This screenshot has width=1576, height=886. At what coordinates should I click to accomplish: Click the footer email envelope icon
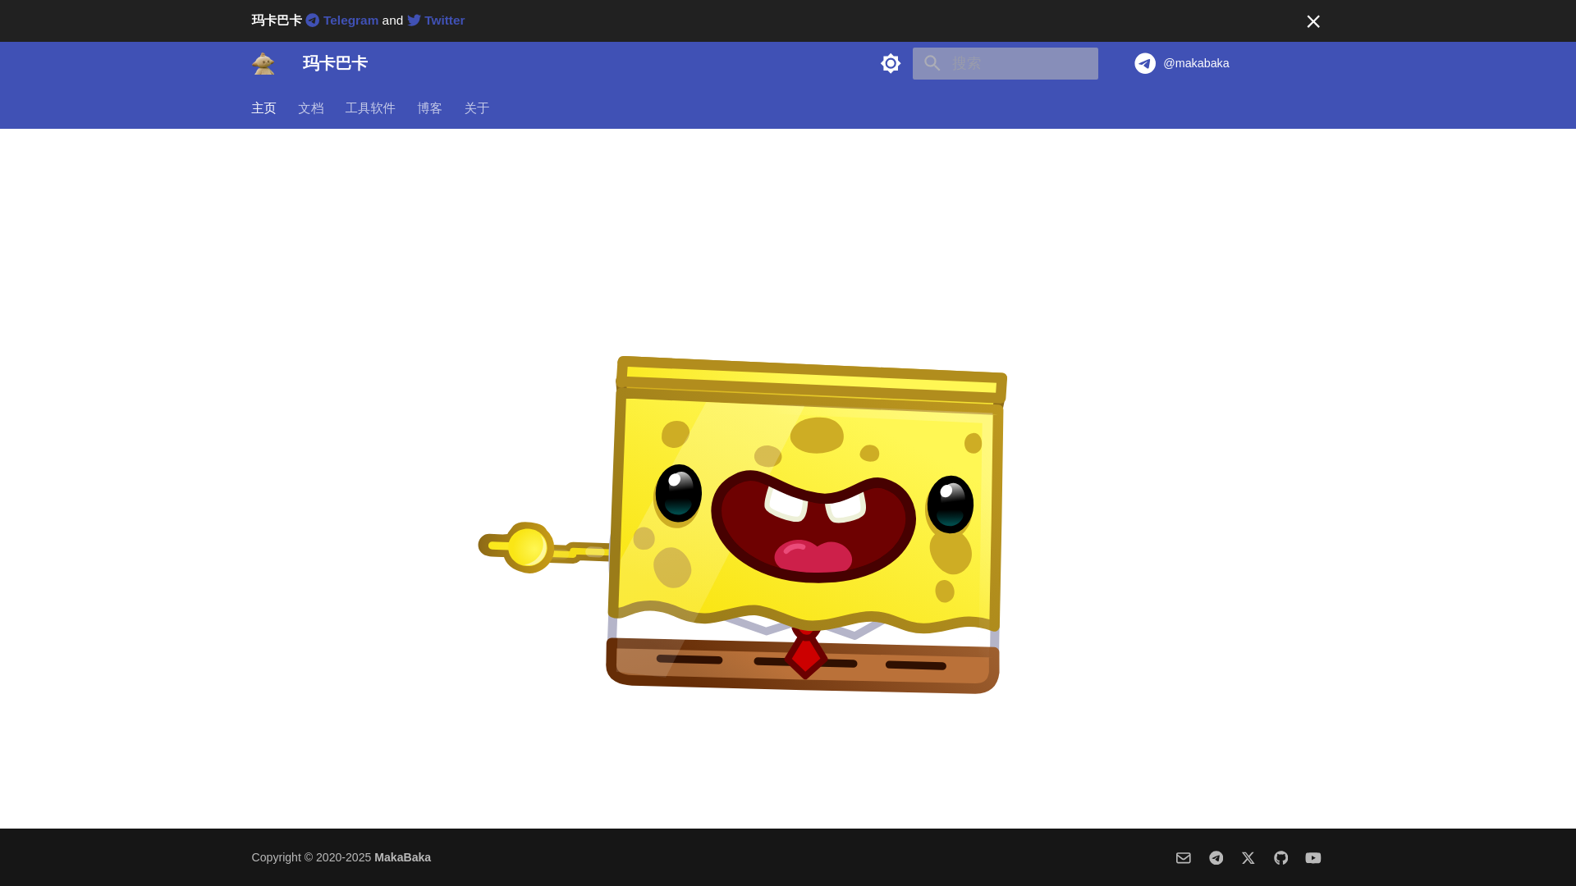[x=1184, y=858]
